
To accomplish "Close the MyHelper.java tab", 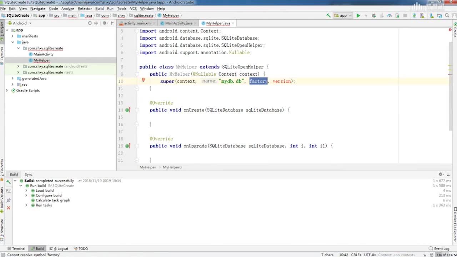I will pyautogui.click(x=233, y=23).
